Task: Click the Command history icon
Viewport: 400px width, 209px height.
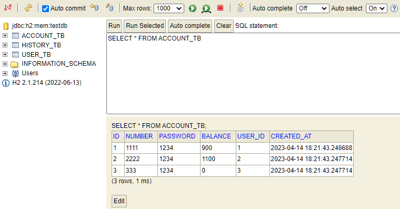Action: [x=241, y=8]
